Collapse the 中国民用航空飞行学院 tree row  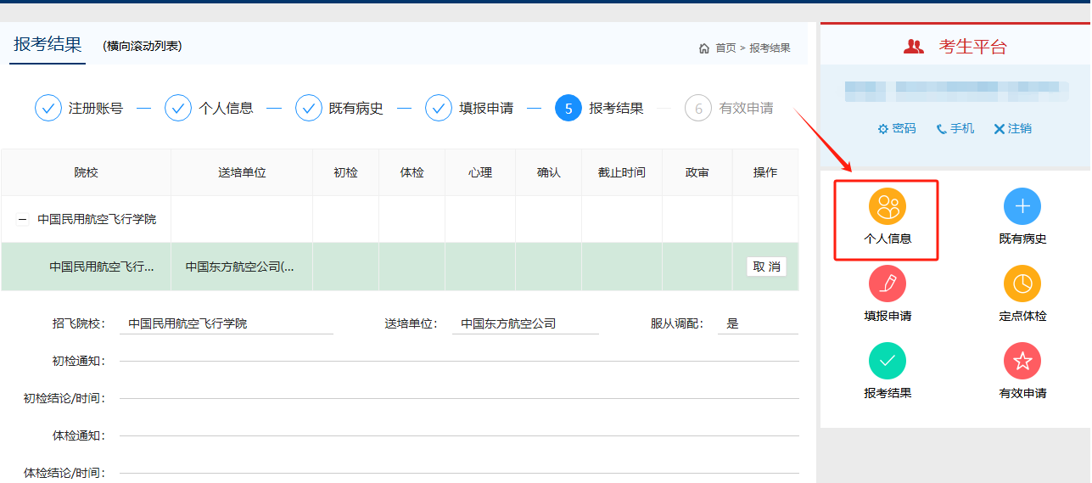pyautogui.click(x=23, y=219)
